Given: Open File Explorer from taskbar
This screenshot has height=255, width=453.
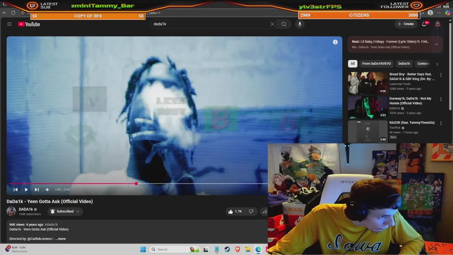Looking at the screenshot, I should pos(248,249).
